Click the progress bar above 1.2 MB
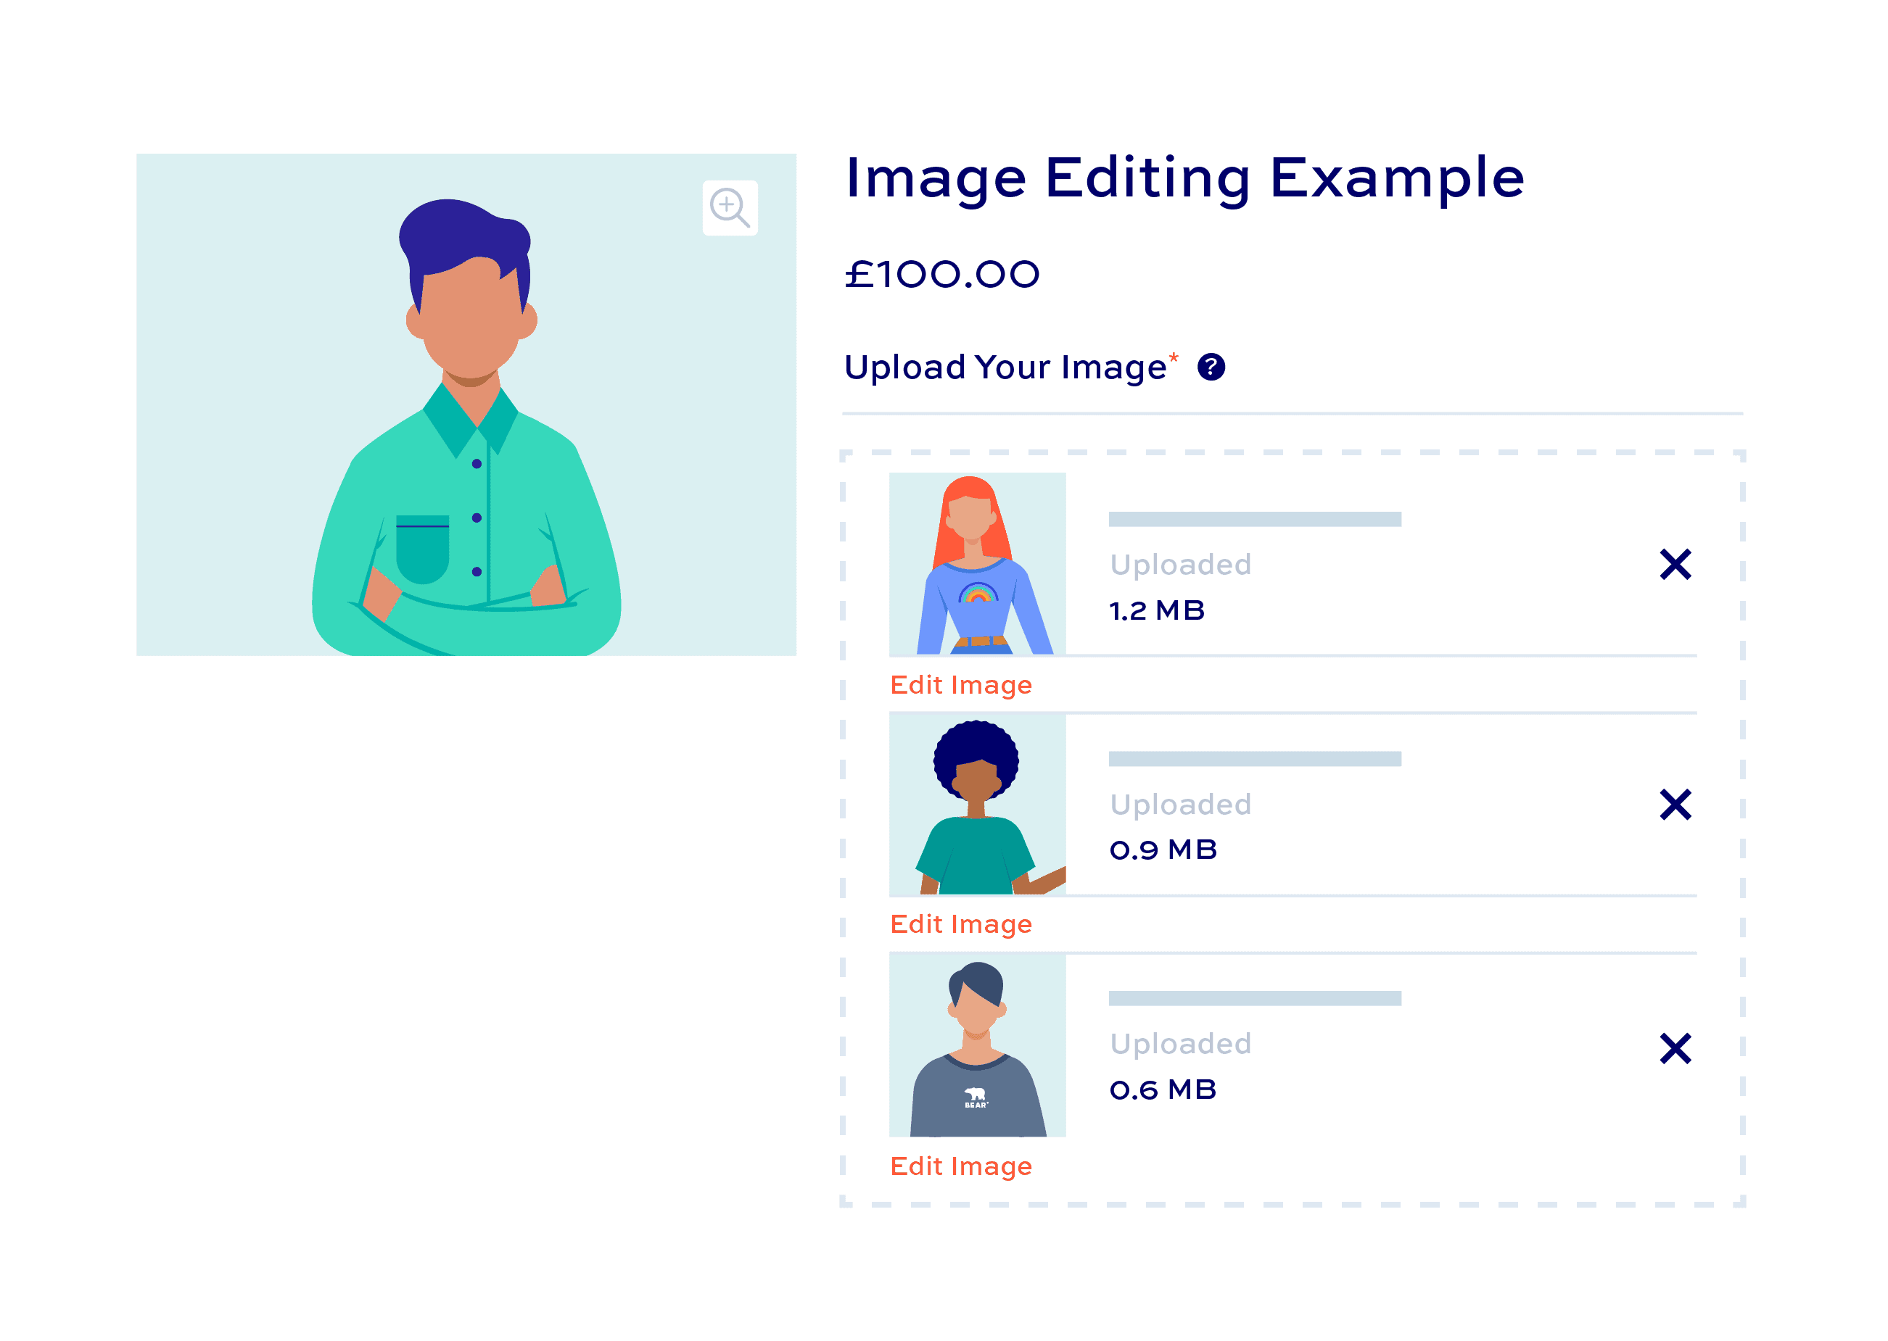 1254,520
